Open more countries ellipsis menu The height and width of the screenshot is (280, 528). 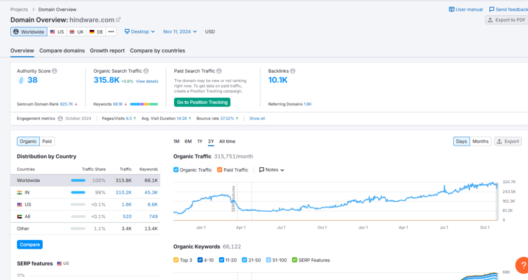click(x=111, y=31)
